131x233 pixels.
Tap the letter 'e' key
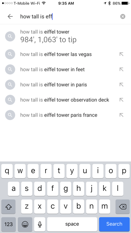(x=33, y=171)
